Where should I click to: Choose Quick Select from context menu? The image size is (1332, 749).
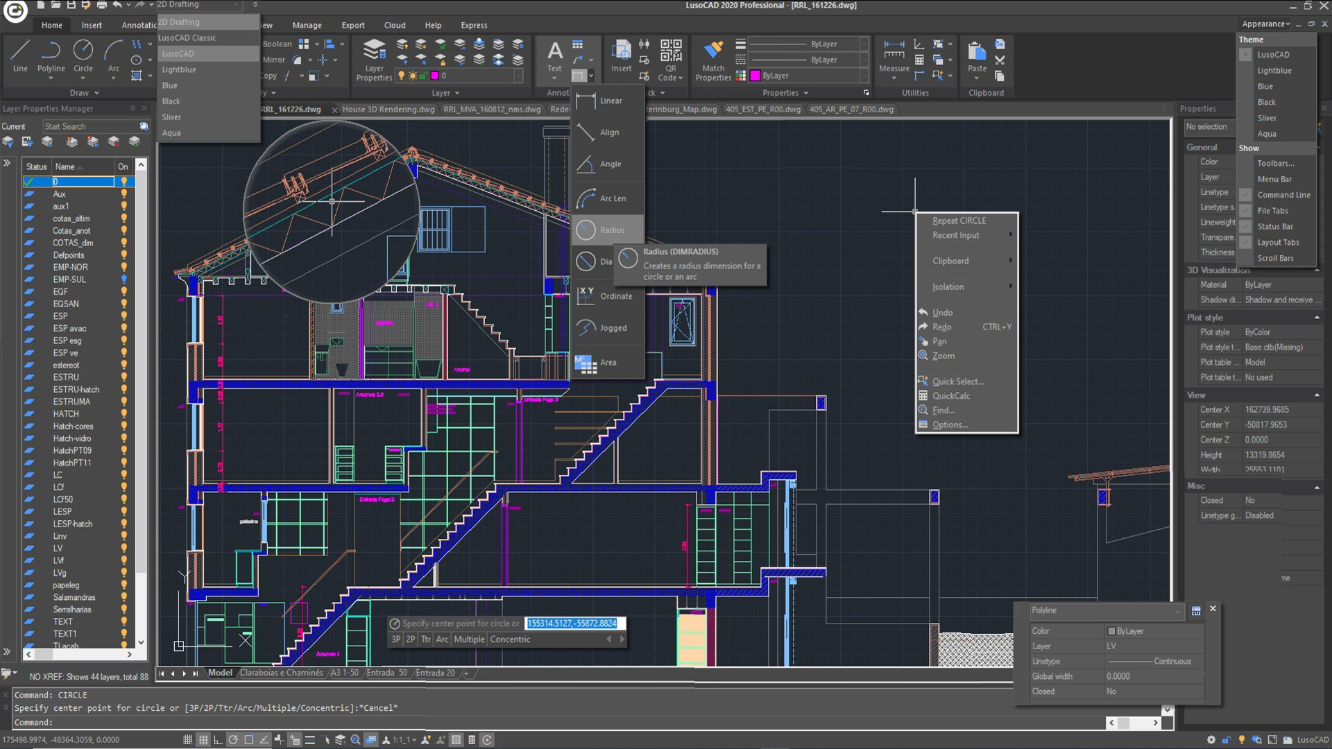tap(957, 381)
